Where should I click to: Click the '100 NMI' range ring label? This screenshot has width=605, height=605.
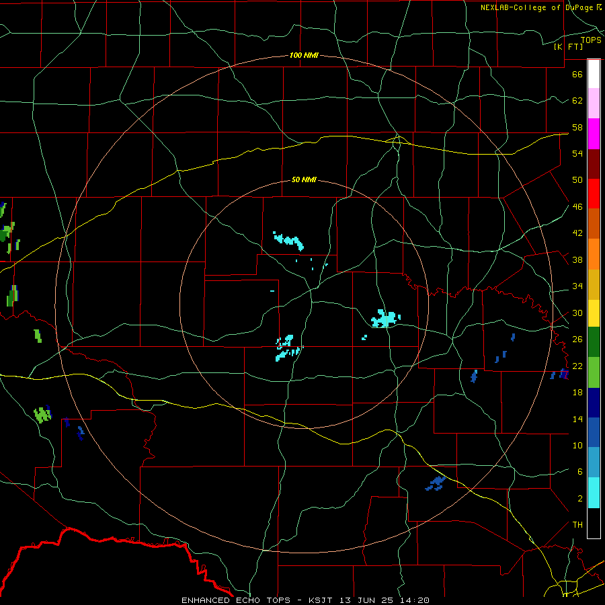coord(304,55)
